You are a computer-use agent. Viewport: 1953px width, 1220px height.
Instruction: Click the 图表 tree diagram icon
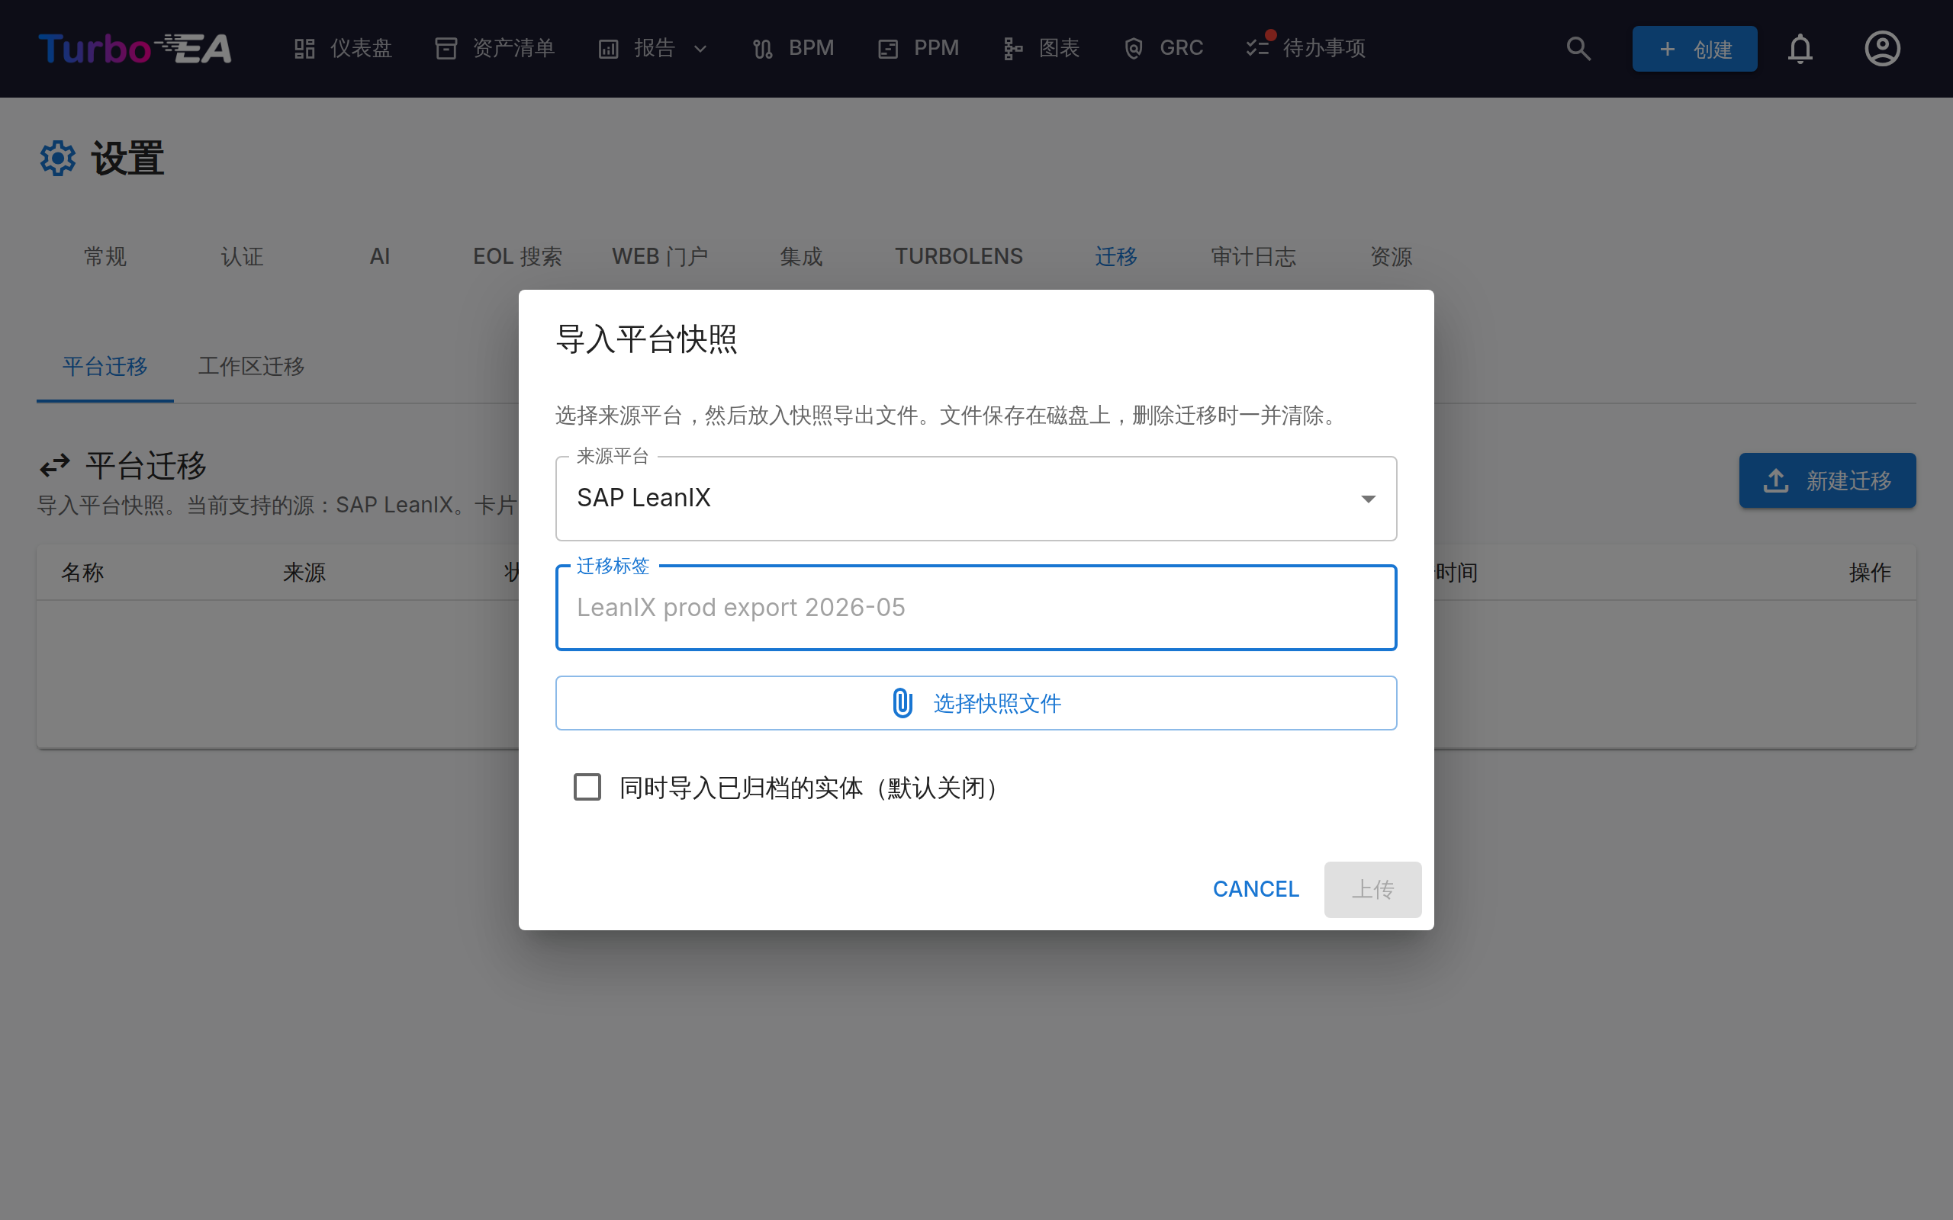point(1014,50)
